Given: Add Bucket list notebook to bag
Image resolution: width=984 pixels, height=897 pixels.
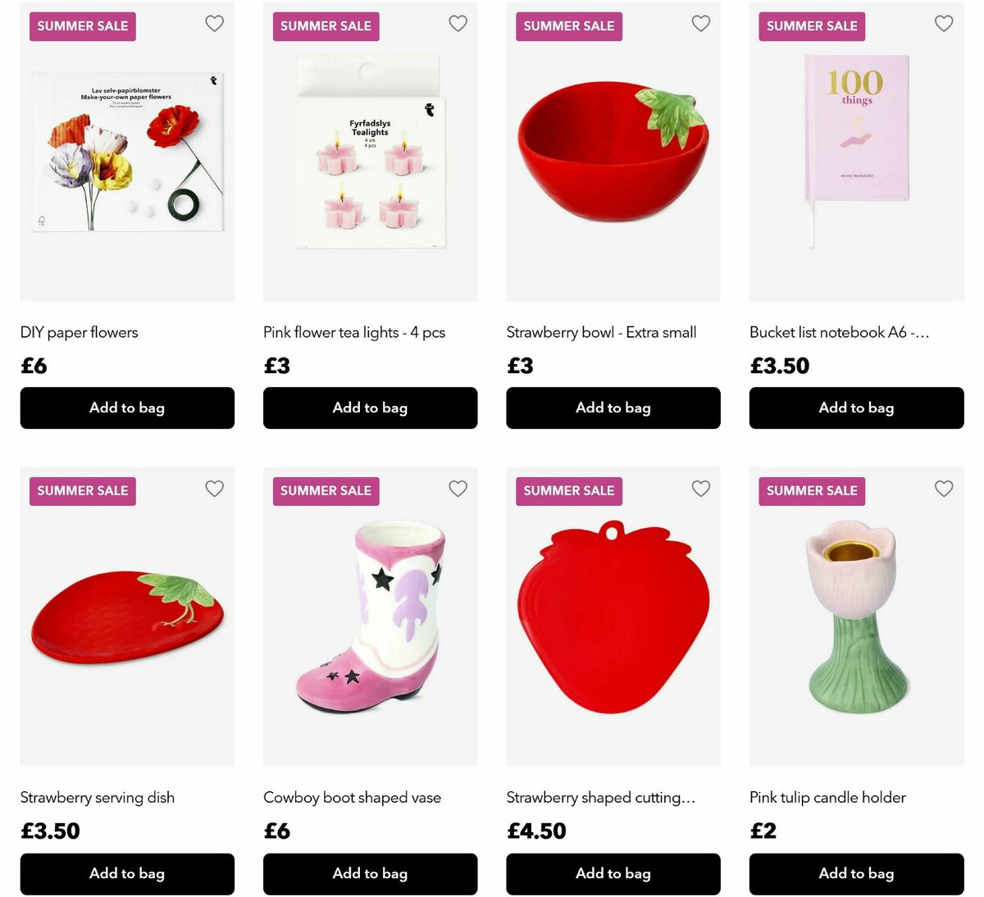Looking at the screenshot, I should coord(856,408).
